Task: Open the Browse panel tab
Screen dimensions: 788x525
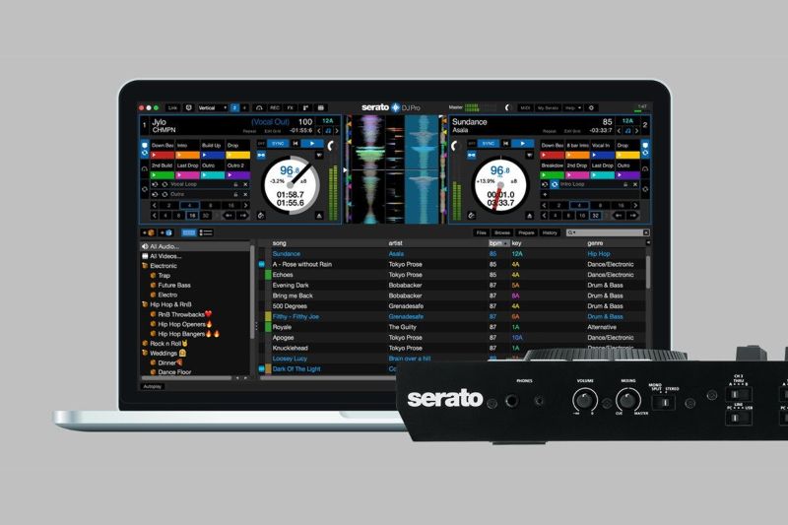Action: [502, 232]
